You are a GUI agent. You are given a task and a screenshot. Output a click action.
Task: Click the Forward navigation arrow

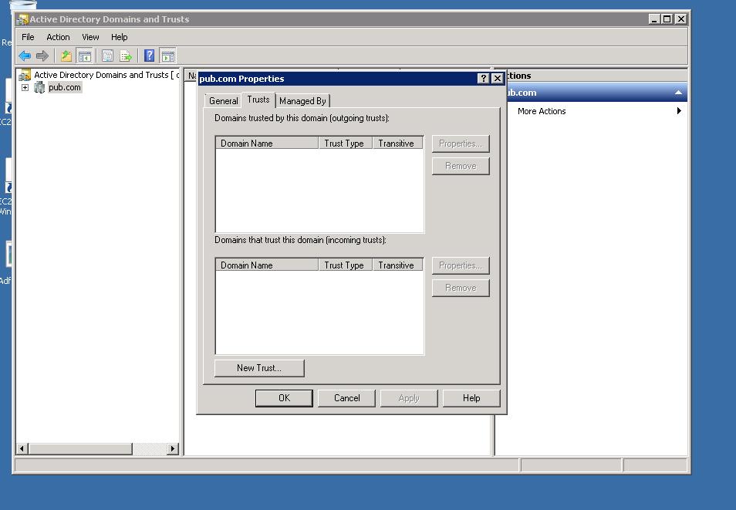[44, 56]
